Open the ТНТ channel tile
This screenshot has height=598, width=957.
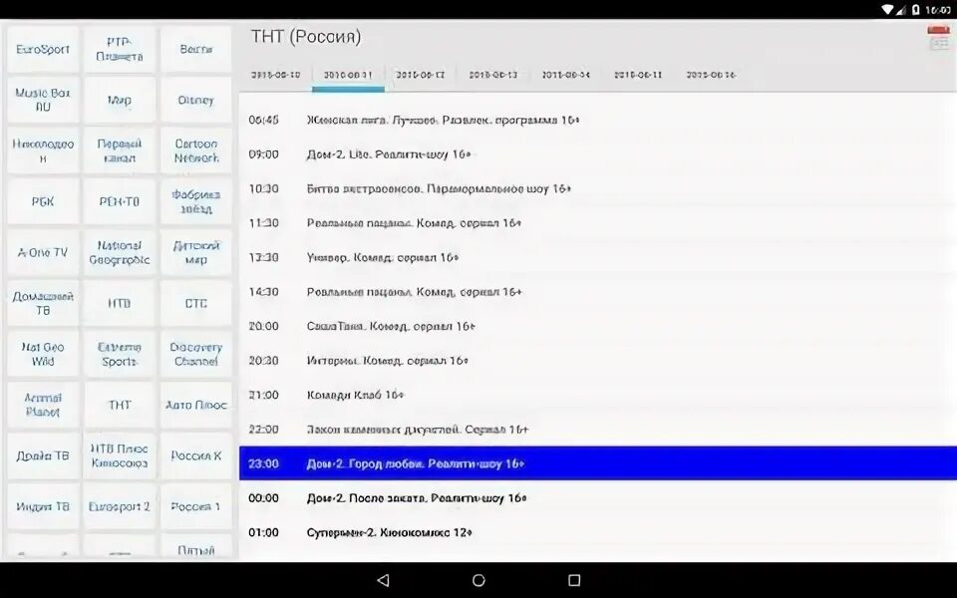click(x=120, y=405)
